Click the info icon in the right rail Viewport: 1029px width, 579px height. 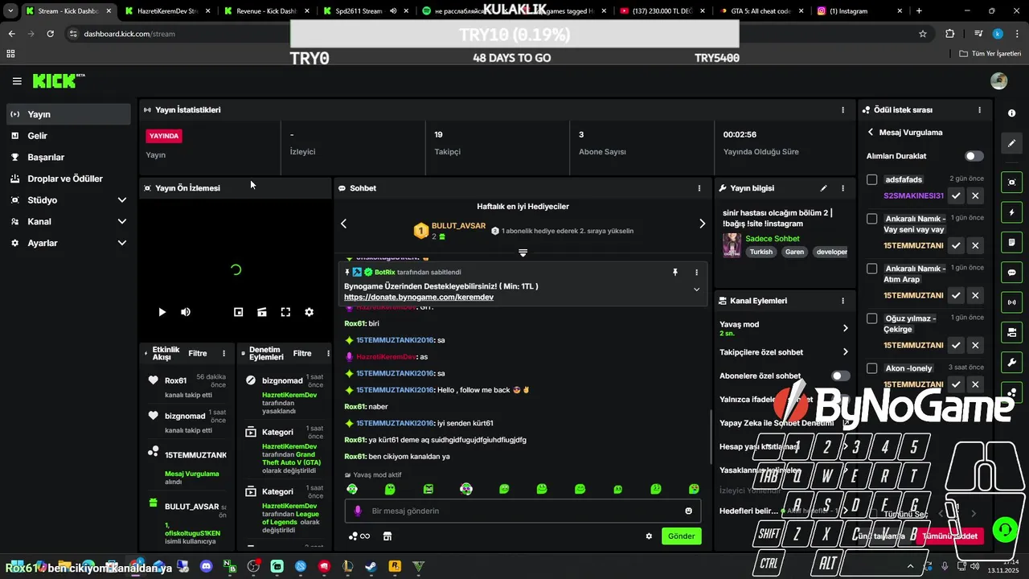tap(1011, 113)
